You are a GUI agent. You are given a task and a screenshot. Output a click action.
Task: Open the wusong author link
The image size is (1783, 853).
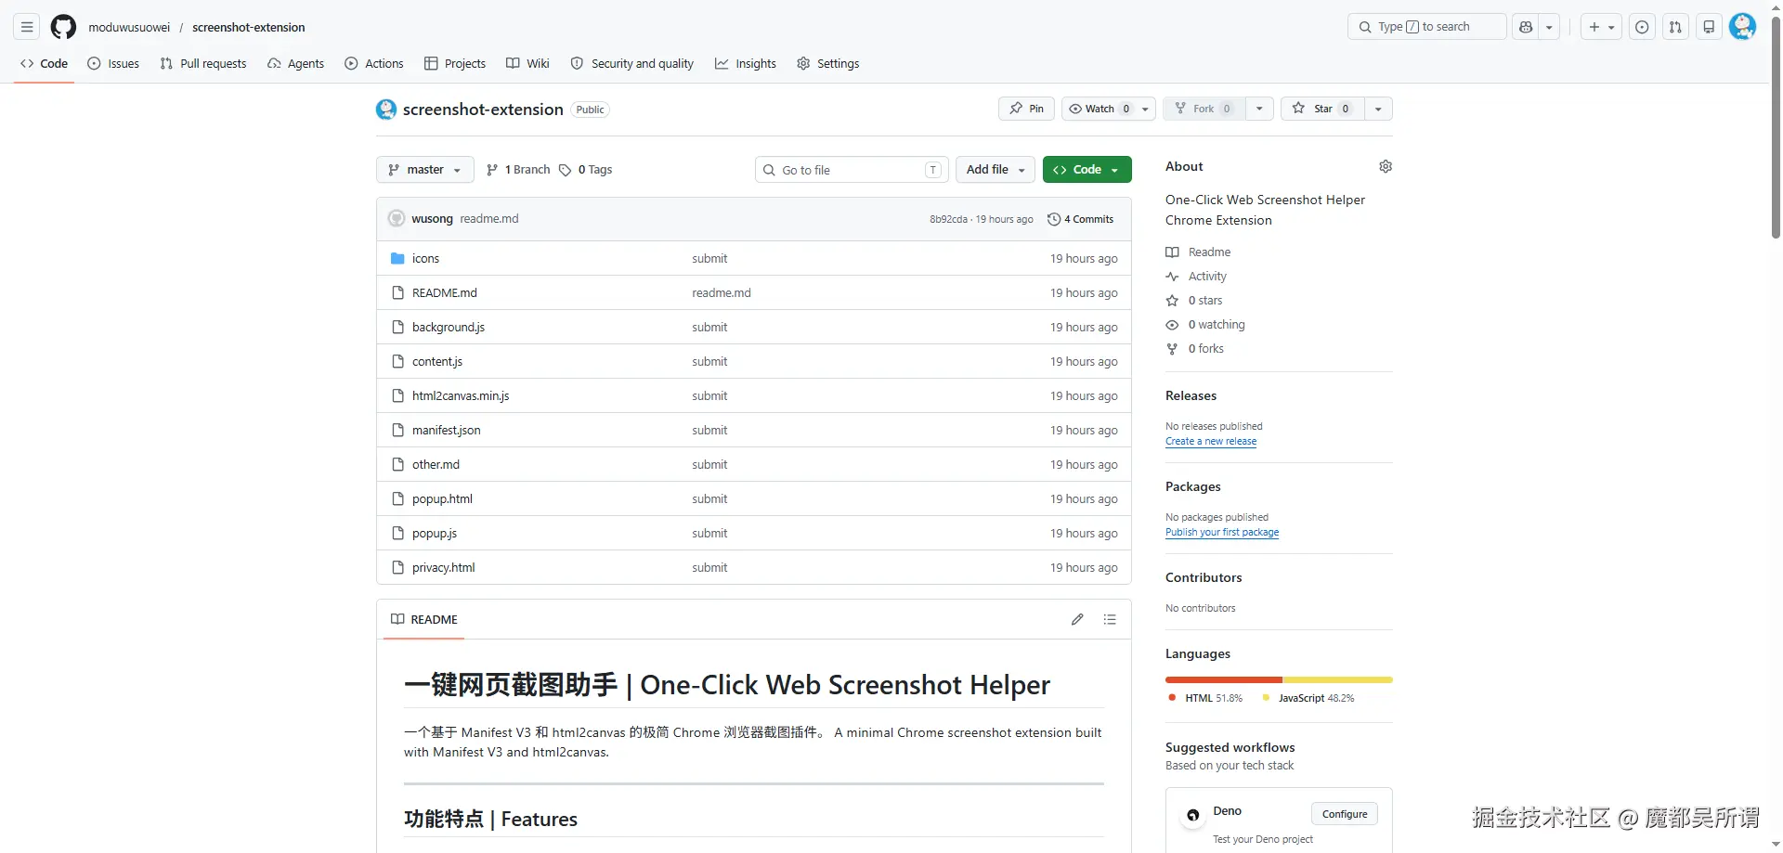432,219
